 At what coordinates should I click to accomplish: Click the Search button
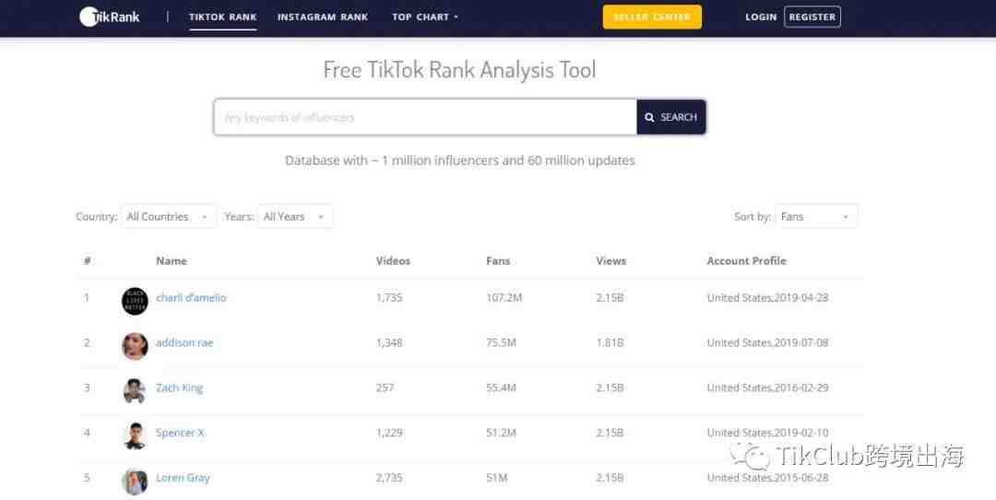click(x=671, y=117)
